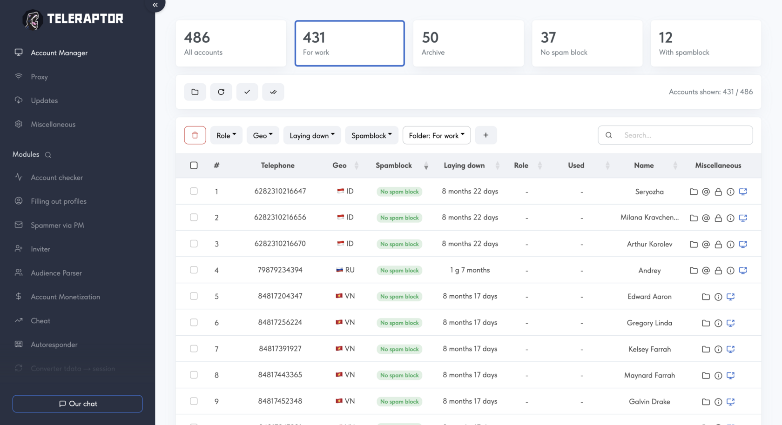Click the monitor icon in Andrey's row
782x425 pixels.
[x=743, y=270]
